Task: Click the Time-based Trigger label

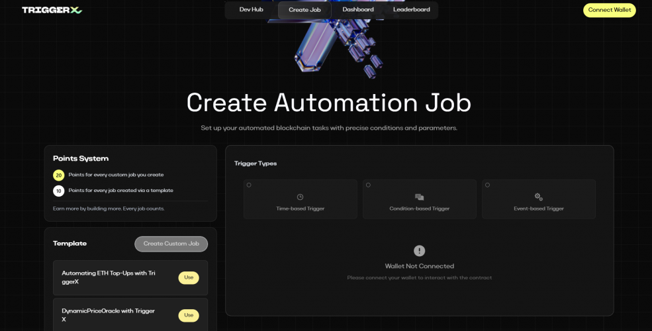Action: [x=301, y=209]
